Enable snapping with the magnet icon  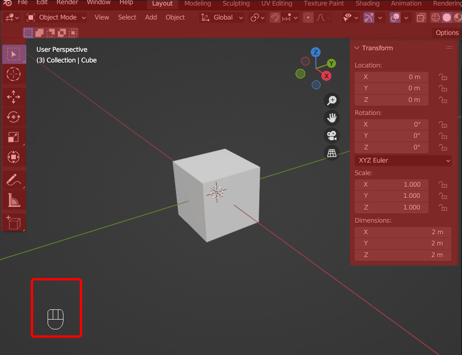(275, 17)
